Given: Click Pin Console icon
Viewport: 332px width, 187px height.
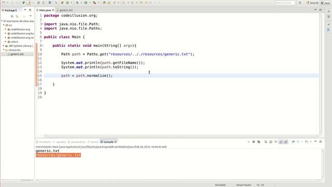Looking at the screenshot, I should click(x=293, y=142).
